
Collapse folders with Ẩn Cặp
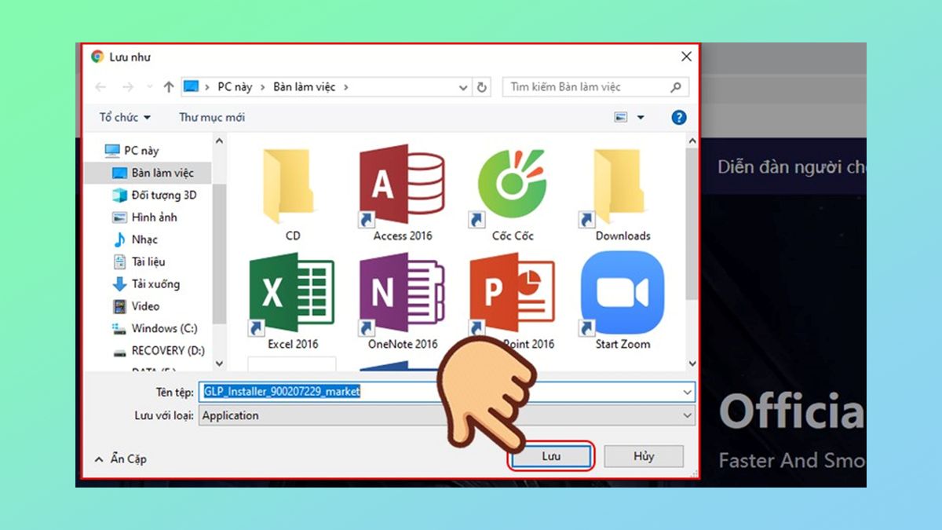[x=120, y=459]
